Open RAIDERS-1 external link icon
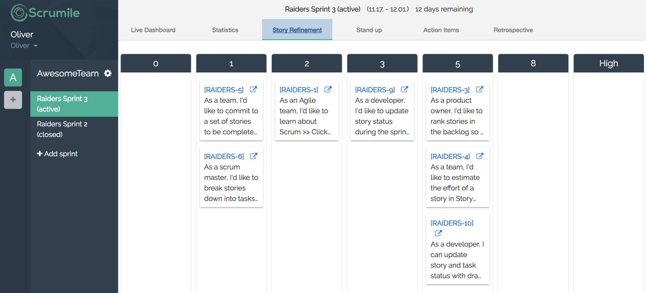The image size is (646, 293). click(328, 90)
